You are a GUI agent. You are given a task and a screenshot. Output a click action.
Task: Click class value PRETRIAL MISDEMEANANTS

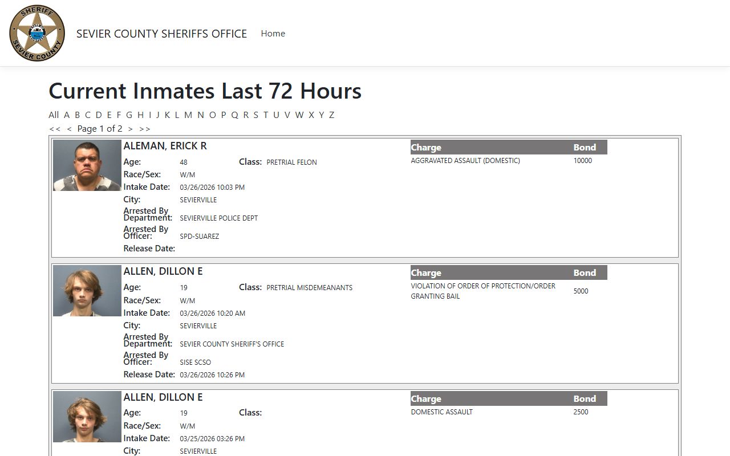309,288
